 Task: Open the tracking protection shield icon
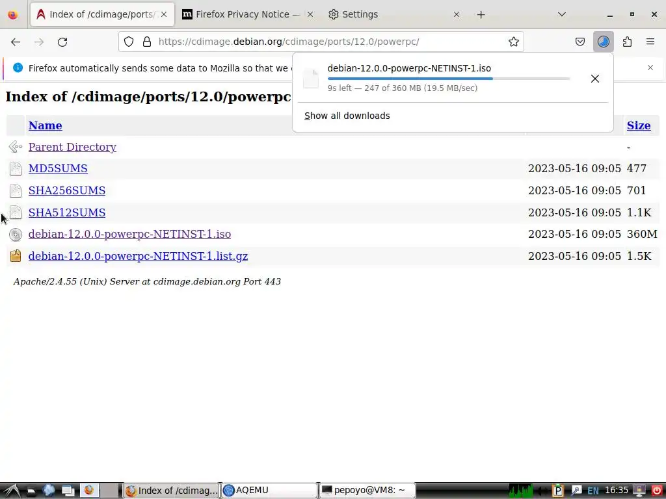pyautogui.click(x=129, y=42)
